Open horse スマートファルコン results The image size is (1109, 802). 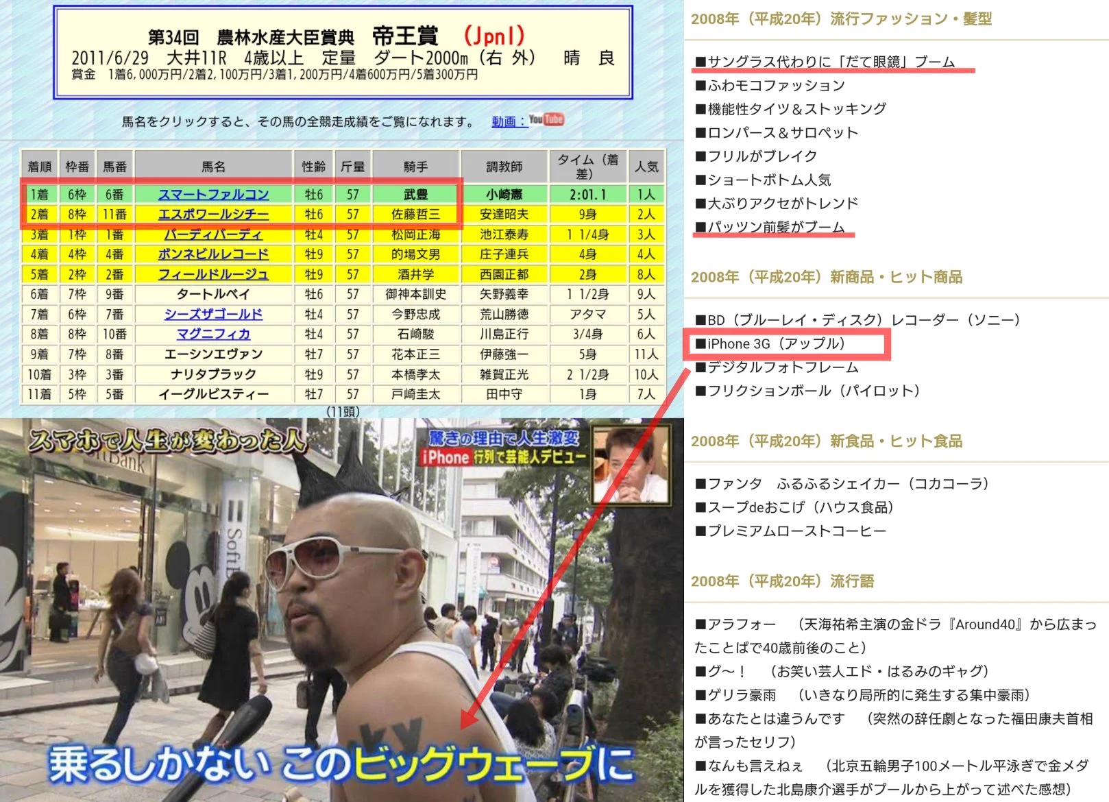pos(213,194)
